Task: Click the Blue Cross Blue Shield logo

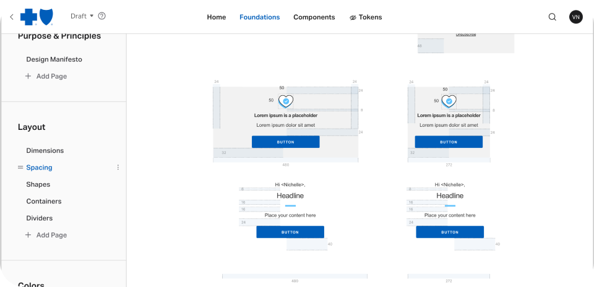Action: tap(37, 17)
